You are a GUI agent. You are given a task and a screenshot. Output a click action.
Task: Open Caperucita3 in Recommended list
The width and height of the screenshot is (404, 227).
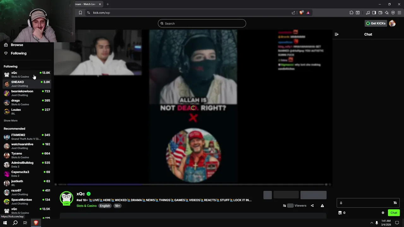coord(27,174)
